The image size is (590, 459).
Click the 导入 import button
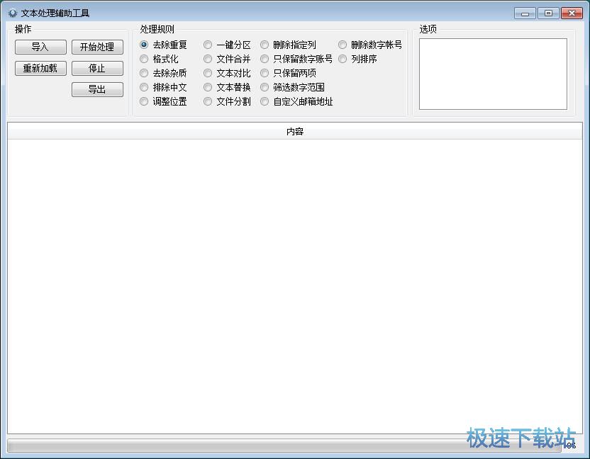click(x=40, y=47)
